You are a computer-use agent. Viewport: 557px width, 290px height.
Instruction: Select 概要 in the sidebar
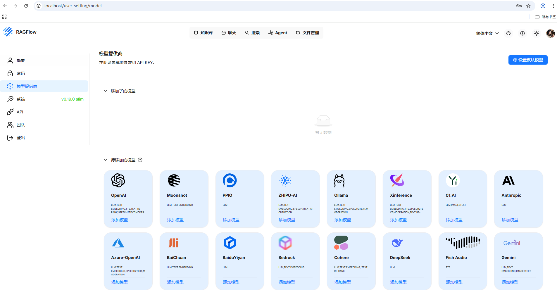click(x=44, y=61)
